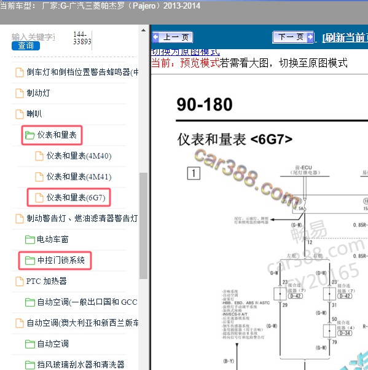Click the file icon beside 仪表和量表(4M41)
This screenshot has width=368, height=370.
pyautogui.click(x=39, y=177)
